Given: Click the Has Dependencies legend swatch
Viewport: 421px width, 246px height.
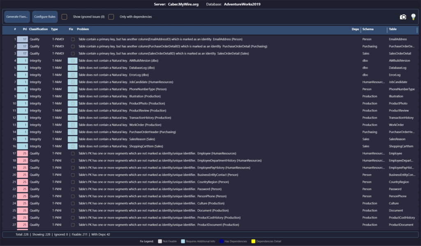Looking at the screenshot, I should (221, 241).
